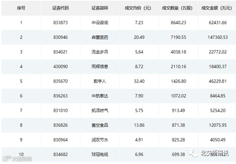The height and width of the screenshot is (164, 236).
Task: Click volume value 4038.18
Action: pyautogui.click(x=179, y=52)
